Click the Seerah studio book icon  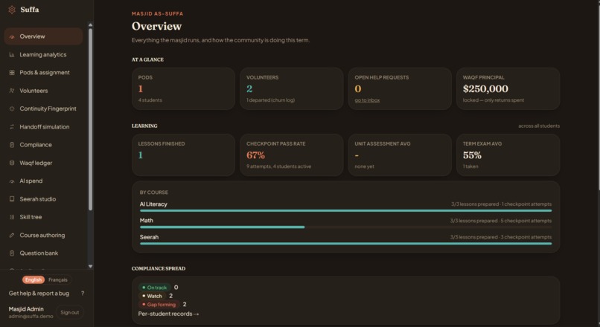pos(12,199)
